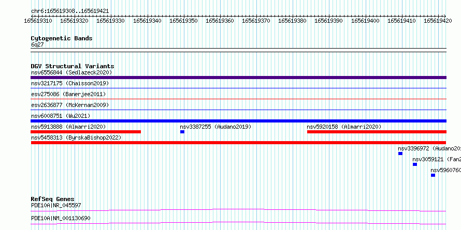Click ruler position 165619350
The image size is (461, 230).
point(184,21)
